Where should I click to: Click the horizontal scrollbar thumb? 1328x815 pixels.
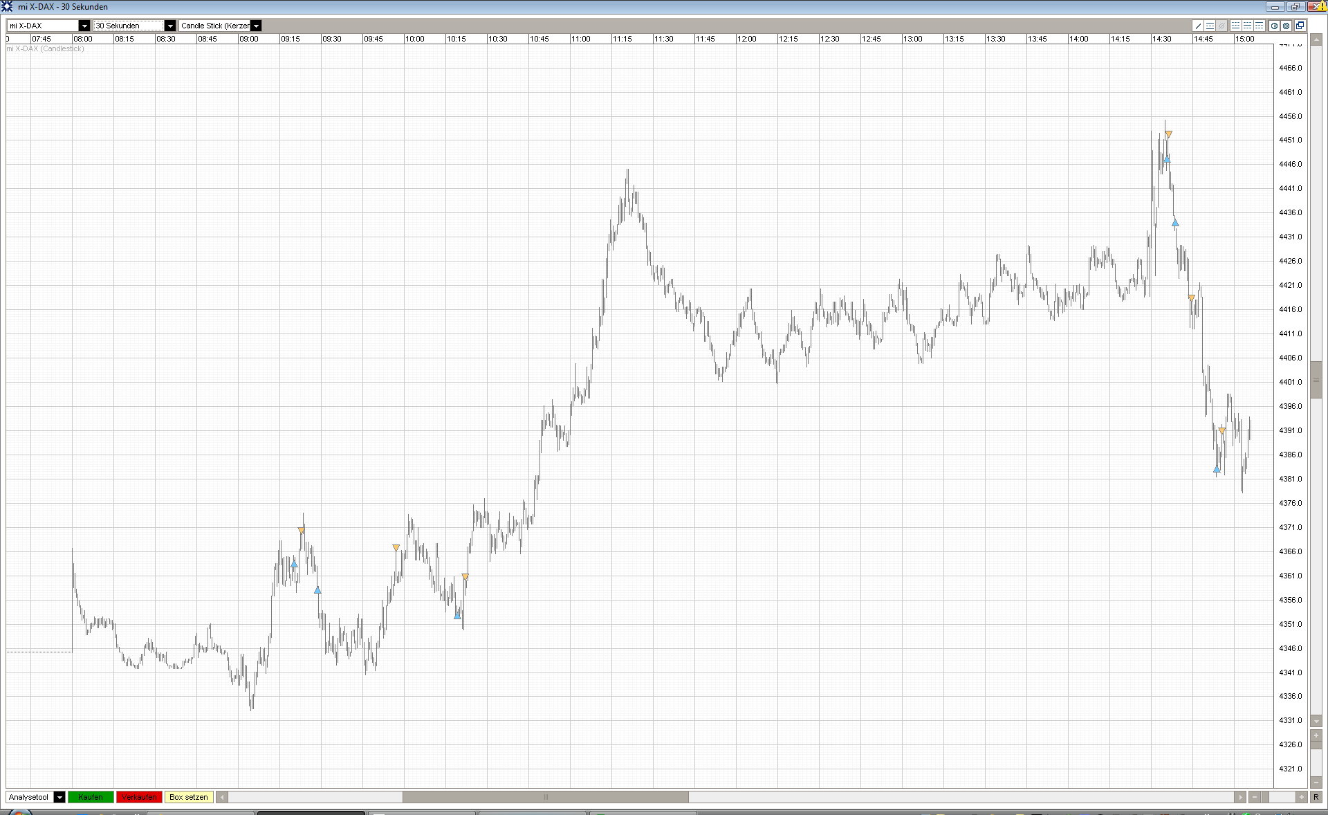pos(545,797)
